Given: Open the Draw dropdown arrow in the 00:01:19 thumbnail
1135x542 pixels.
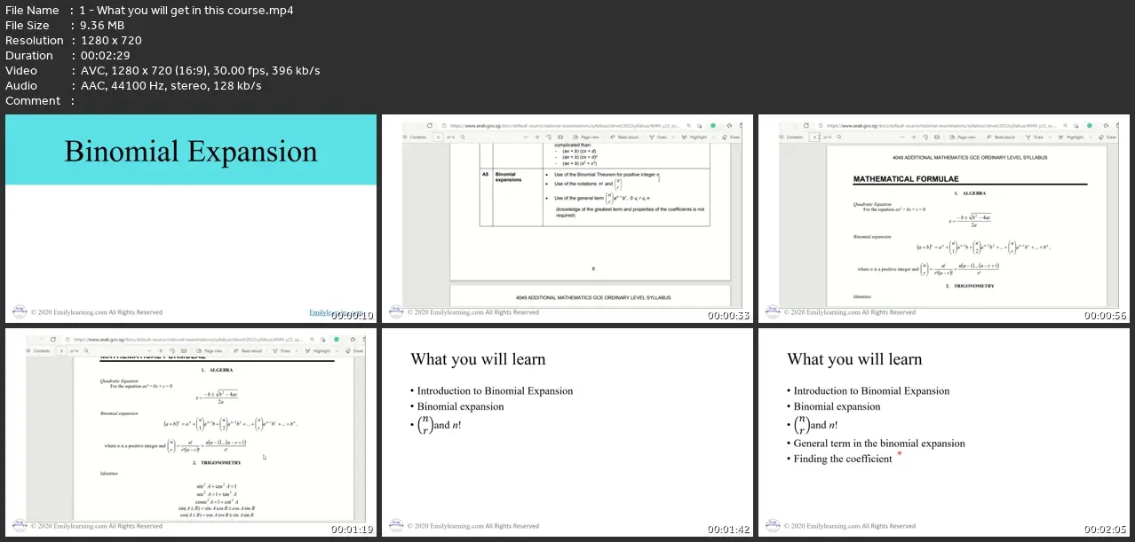Looking at the screenshot, I should tap(297, 351).
